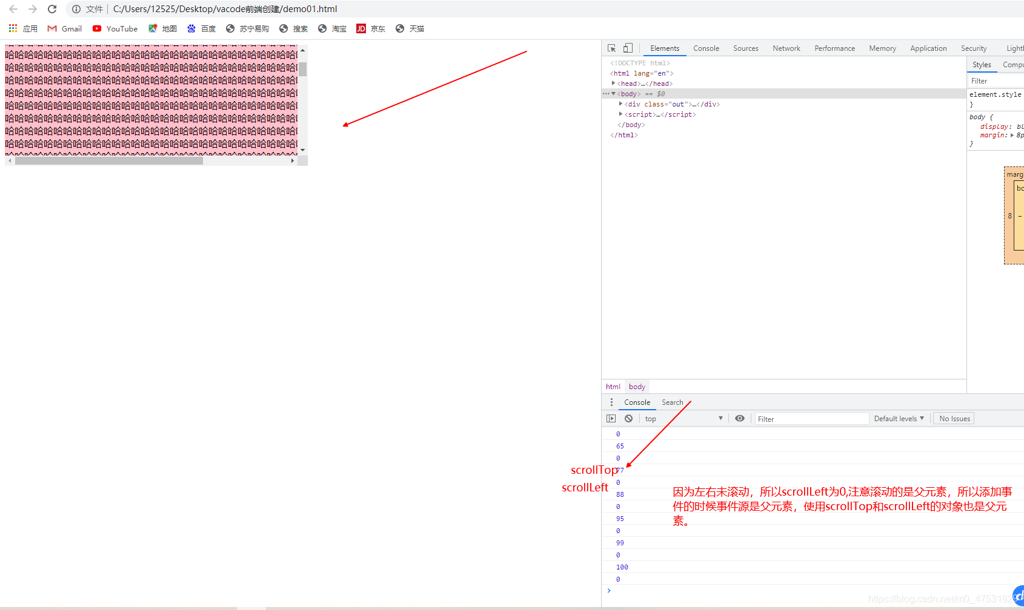Open the 应用 apps bookmark
Image resolution: width=1024 pixels, height=610 pixels.
click(x=23, y=28)
